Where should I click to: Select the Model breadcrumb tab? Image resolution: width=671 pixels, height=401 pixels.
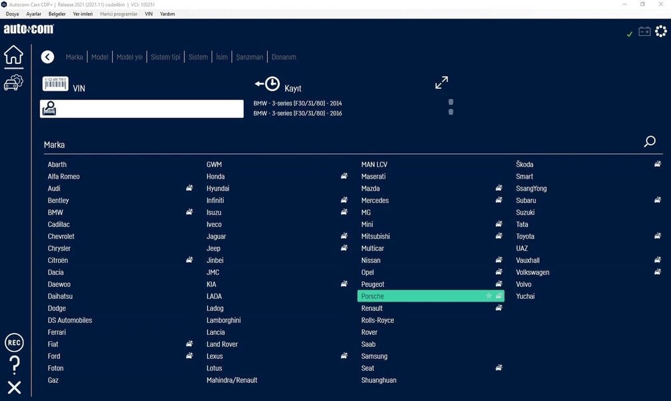[99, 57]
